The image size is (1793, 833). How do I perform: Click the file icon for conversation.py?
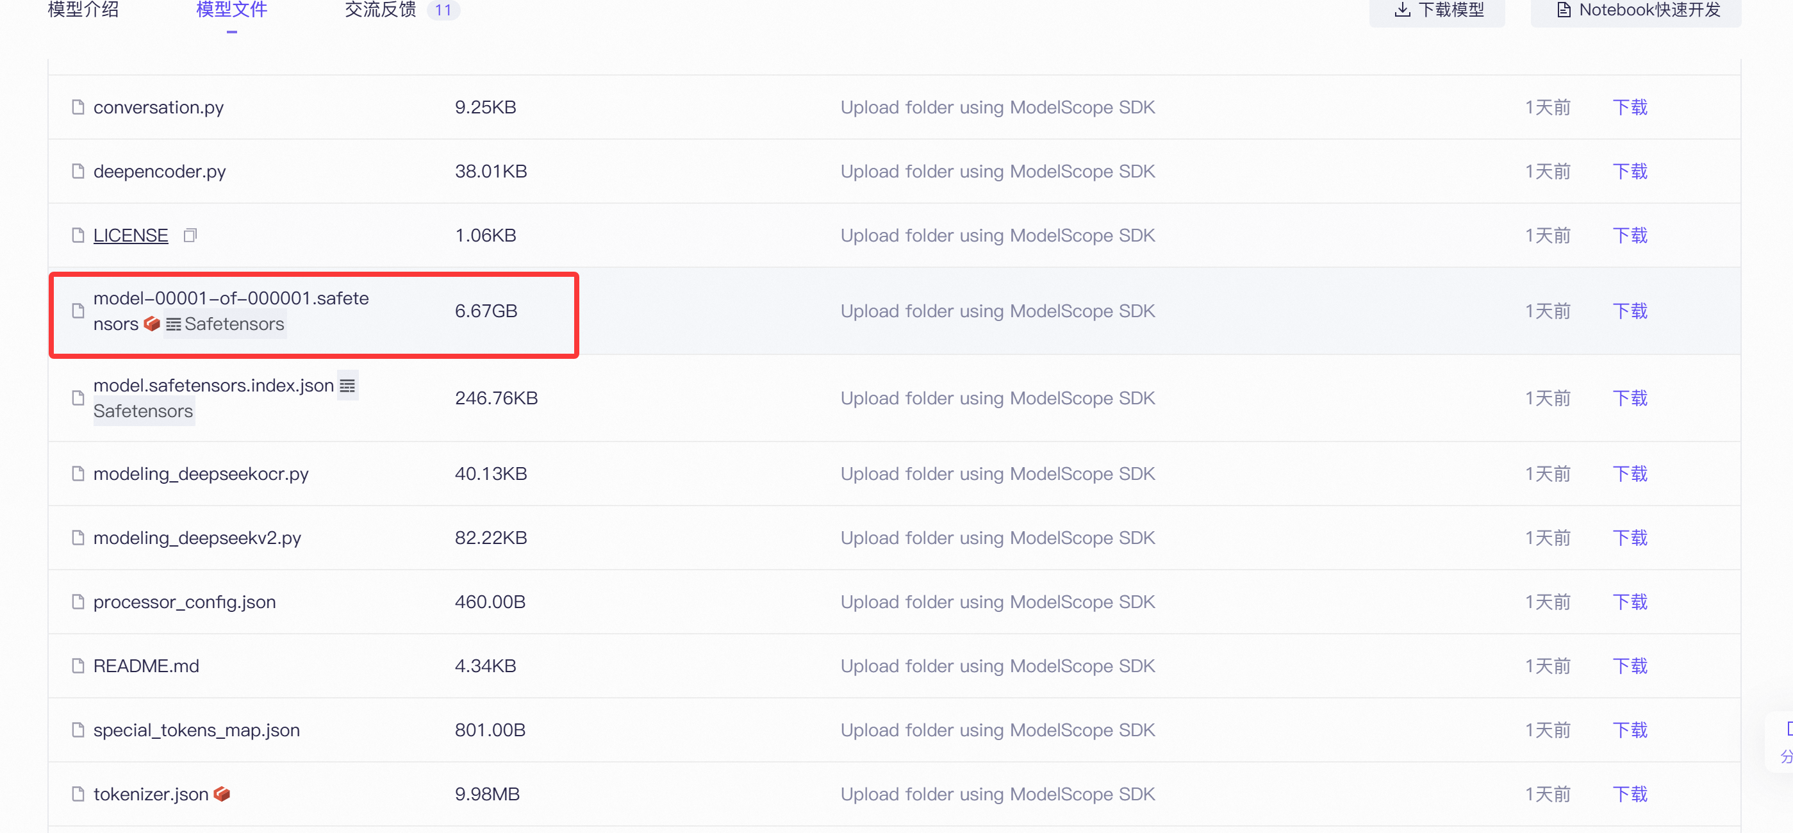tap(78, 107)
